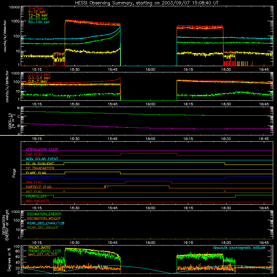Click the SC_TRANSMITTER flag label
Image resolution: width=277 pixels, height=277 pixels.
point(40,168)
